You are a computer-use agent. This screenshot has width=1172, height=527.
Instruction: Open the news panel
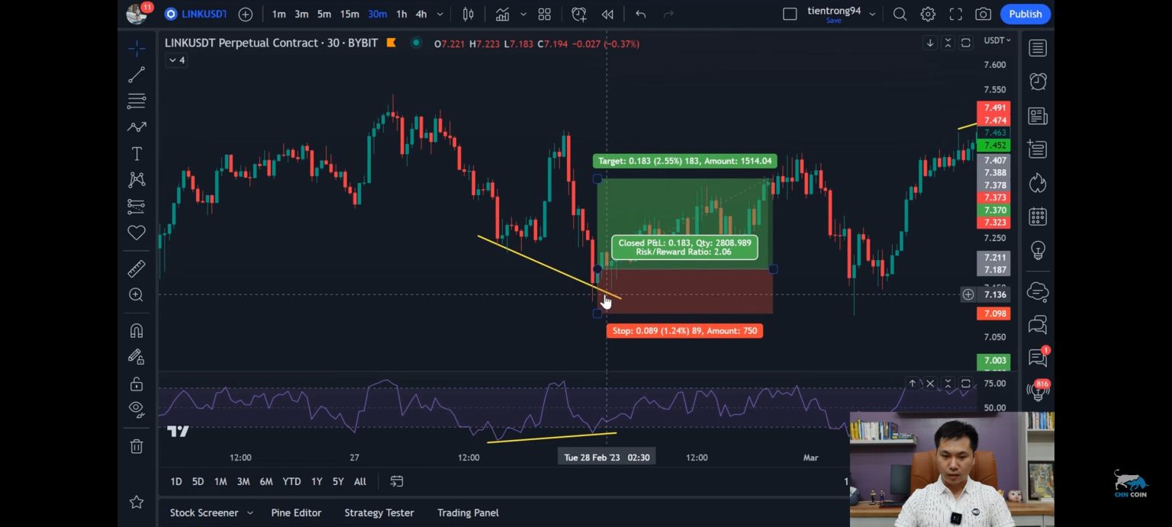[1038, 116]
